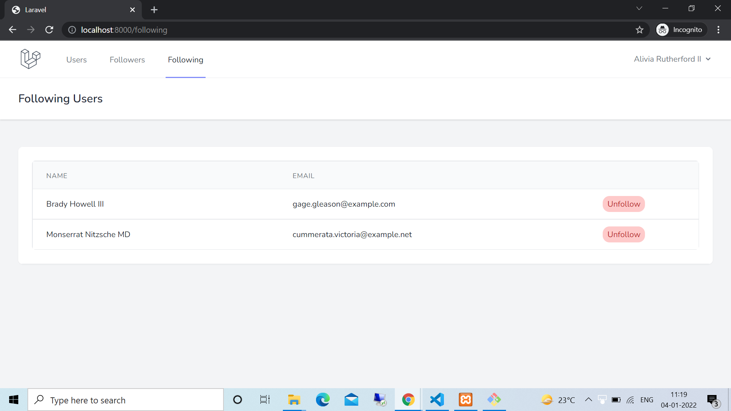The image size is (731, 411).
Task: Unfollow Brady Howell III
Action: [623, 204]
